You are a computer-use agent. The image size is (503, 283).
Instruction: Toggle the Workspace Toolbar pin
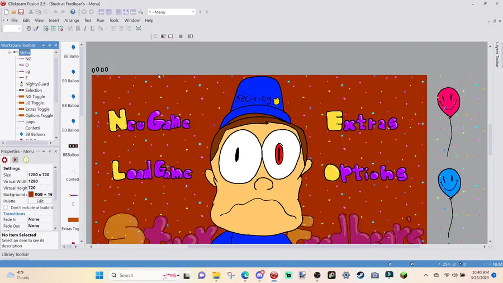click(x=49, y=45)
